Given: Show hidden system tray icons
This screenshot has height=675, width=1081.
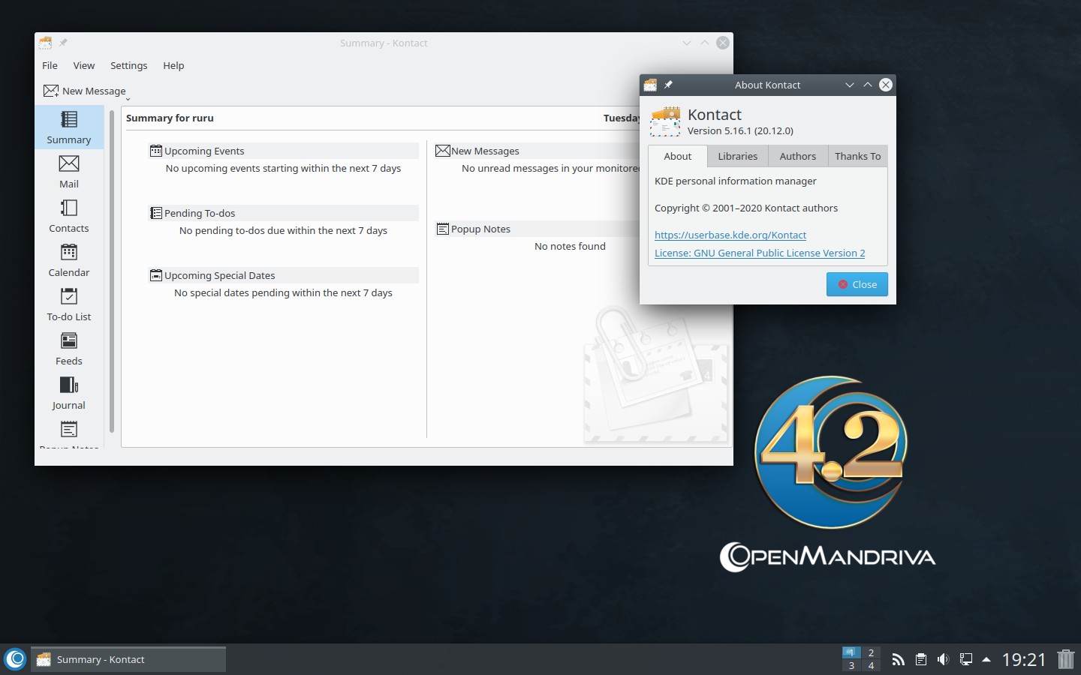Looking at the screenshot, I should coord(986,659).
